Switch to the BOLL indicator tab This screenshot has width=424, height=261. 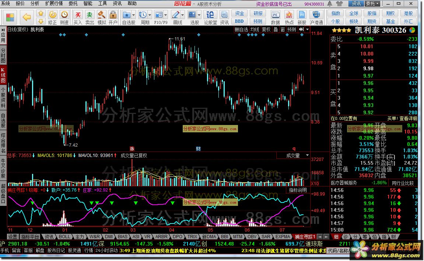64,237
